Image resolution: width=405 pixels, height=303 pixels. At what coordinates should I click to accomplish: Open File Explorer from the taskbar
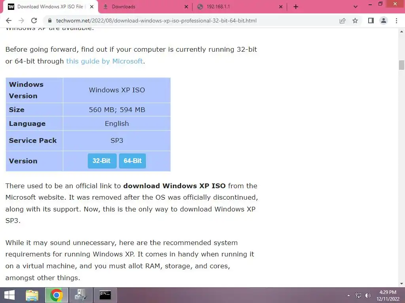(32, 295)
